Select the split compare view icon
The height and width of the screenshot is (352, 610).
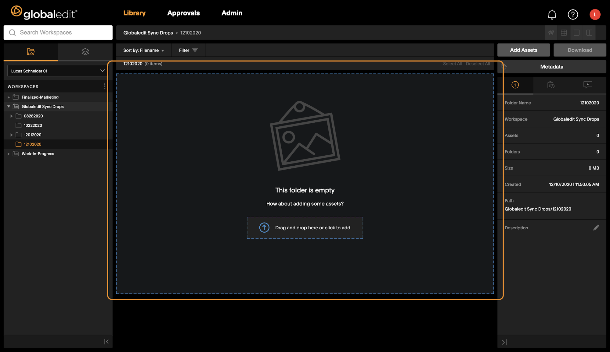coord(589,33)
